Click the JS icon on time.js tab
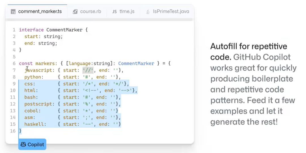The width and height of the screenshot is (306, 153). click(114, 12)
